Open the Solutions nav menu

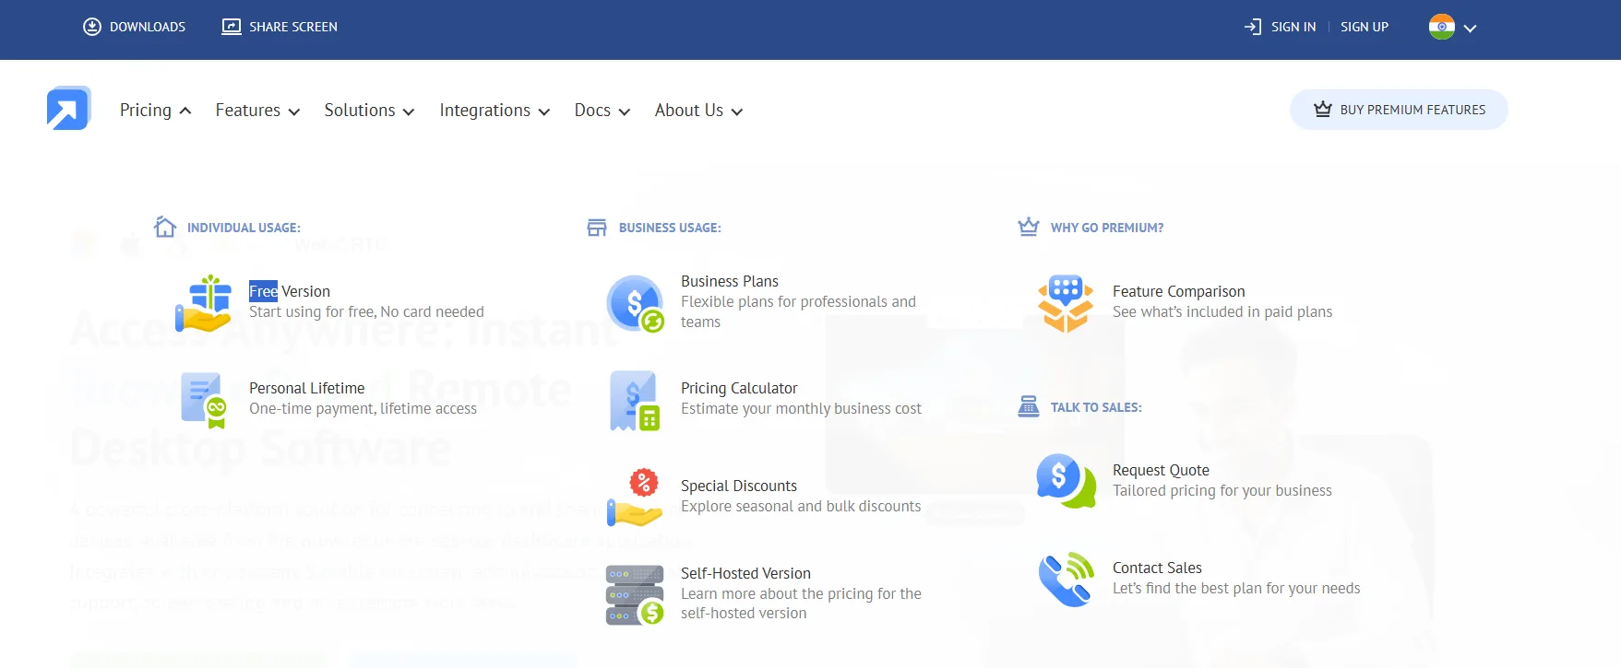point(369,110)
